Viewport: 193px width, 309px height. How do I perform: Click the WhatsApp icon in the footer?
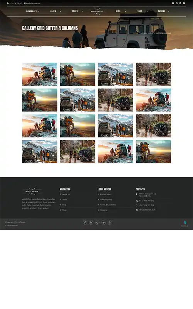tap(110, 222)
